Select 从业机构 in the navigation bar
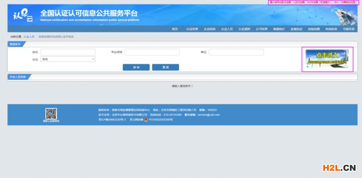 pos(210,29)
